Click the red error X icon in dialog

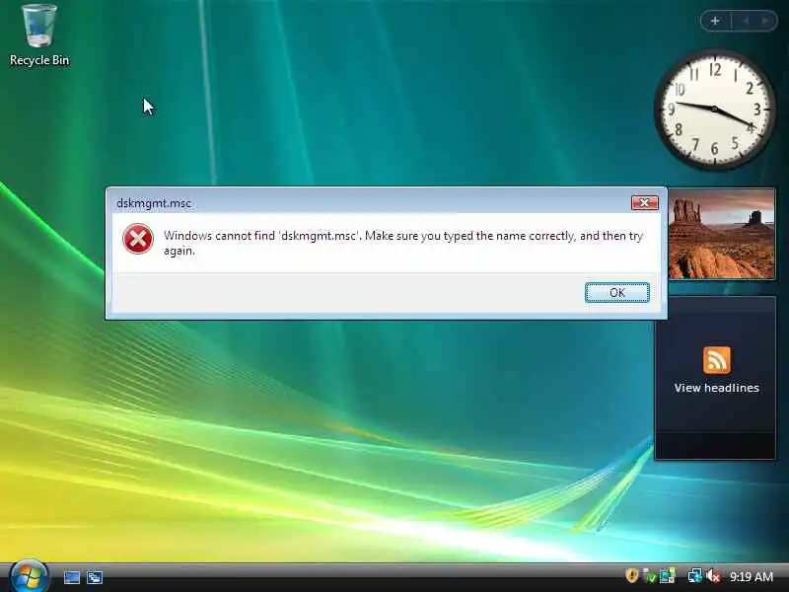[x=138, y=239]
